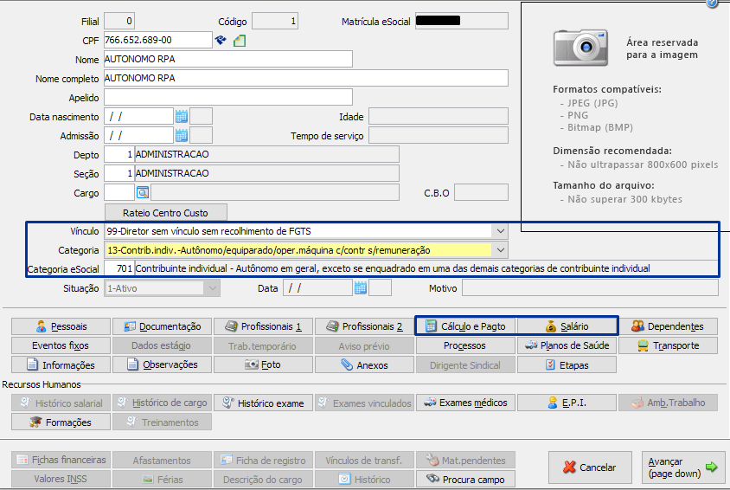This screenshot has width=730, height=490.
Task: Open the Salário section
Action: [x=567, y=326]
